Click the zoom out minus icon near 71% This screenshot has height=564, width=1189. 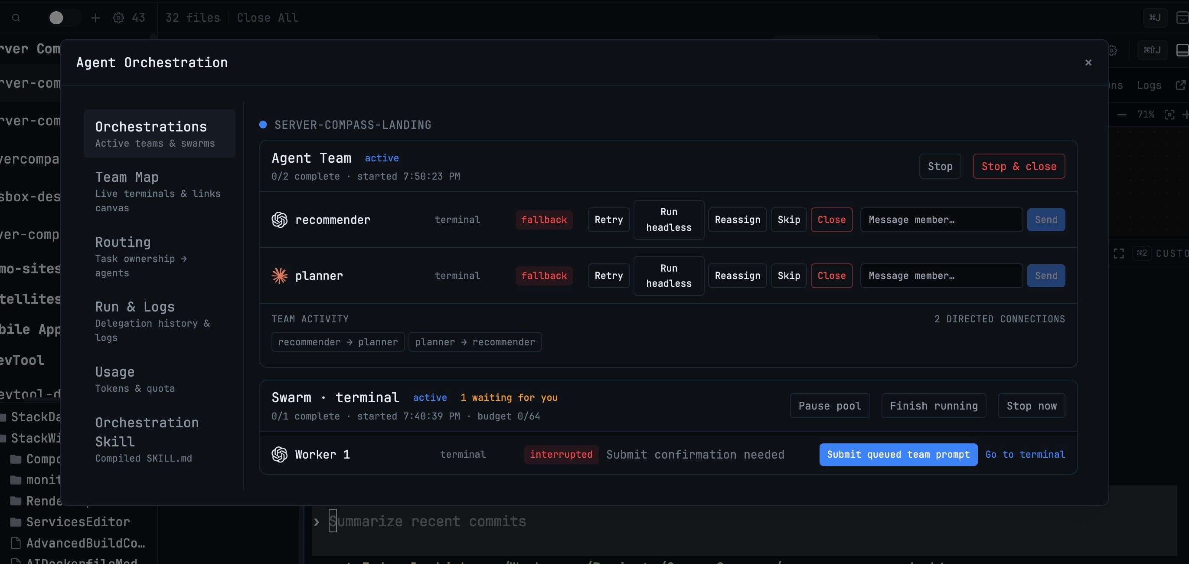1121,115
